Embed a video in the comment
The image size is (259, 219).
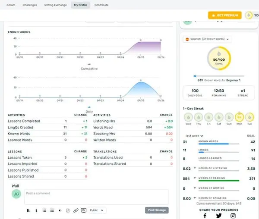[84, 210]
